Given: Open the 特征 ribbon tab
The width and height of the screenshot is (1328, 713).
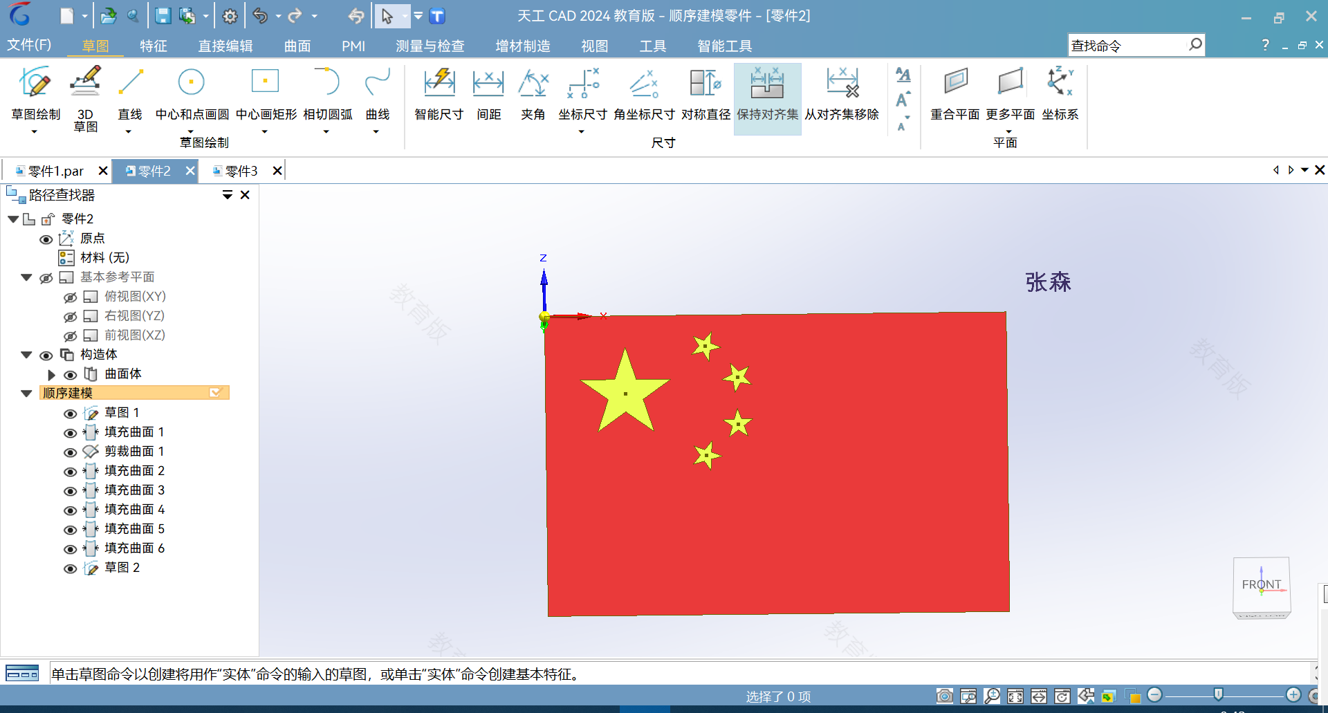Looking at the screenshot, I should pyautogui.click(x=154, y=46).
